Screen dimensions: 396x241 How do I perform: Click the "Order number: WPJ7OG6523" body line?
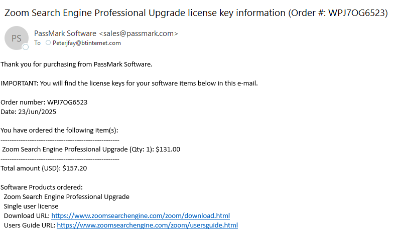(44, 102)
